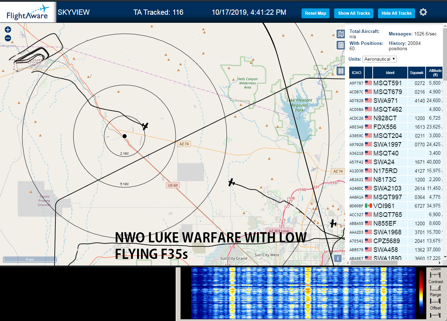The image size is (447, 321).
Task: Click Show All Tracks button
Action: [x=354, y=13]
